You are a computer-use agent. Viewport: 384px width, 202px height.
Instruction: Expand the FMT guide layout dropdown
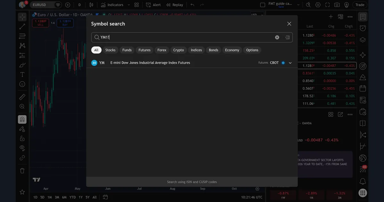298,5
